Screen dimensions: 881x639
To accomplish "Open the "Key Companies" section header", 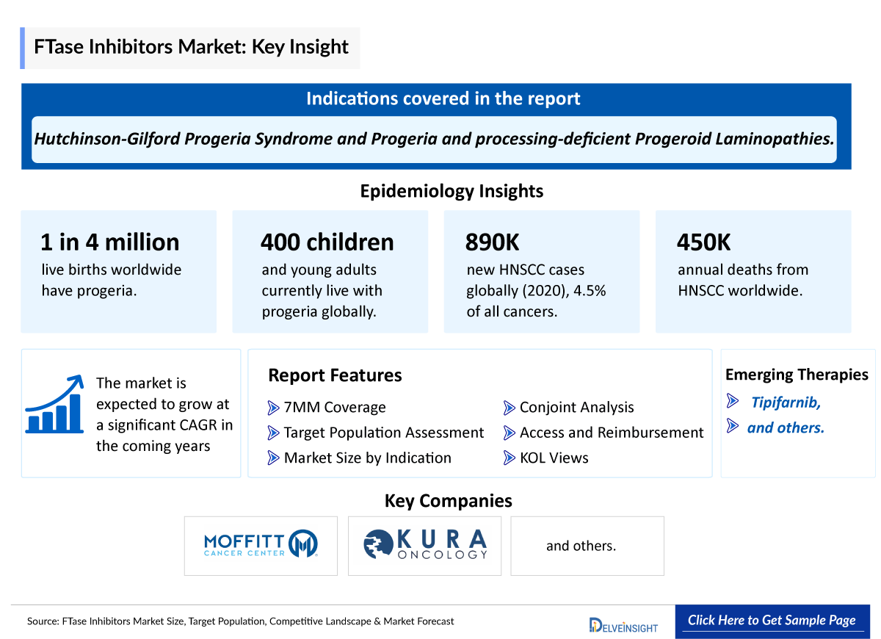I will pos(448,501).
